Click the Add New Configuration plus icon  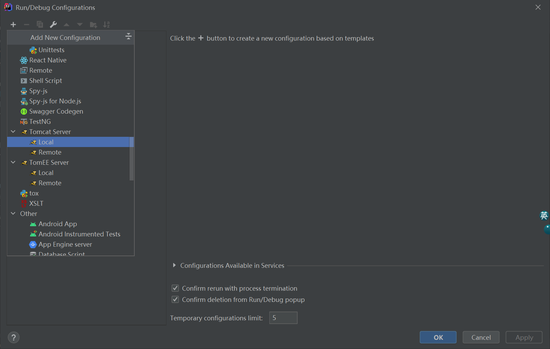(13, 25)
